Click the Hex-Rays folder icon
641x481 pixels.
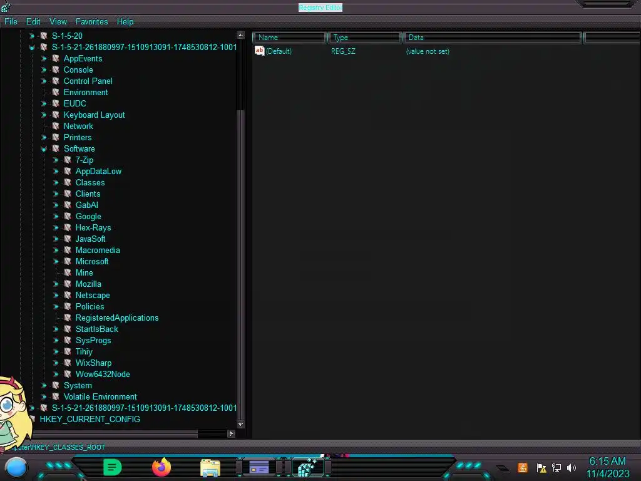click(x=68, y=227)
